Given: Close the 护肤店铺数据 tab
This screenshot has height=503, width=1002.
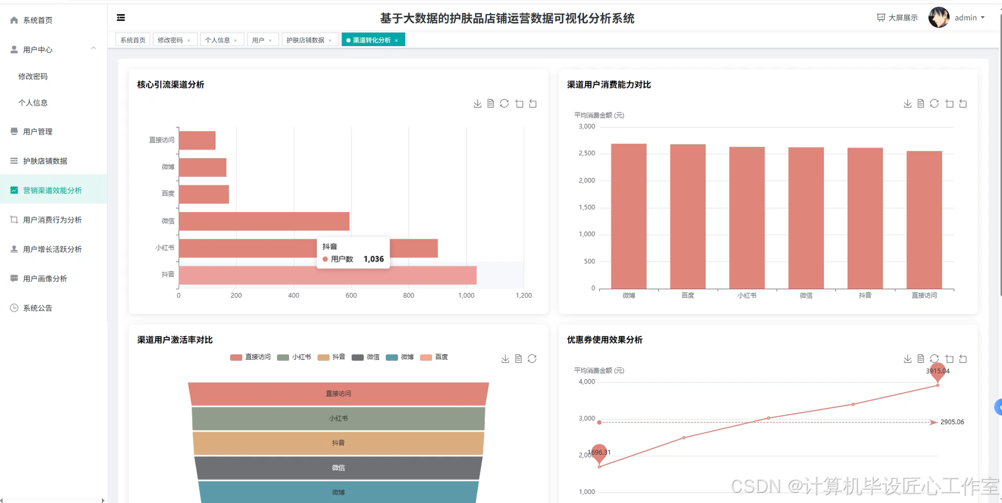Looking at the screenshot, I should [x=330, y=41].
